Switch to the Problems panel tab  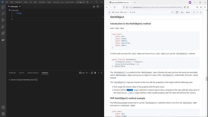click(x=12, y=73)
